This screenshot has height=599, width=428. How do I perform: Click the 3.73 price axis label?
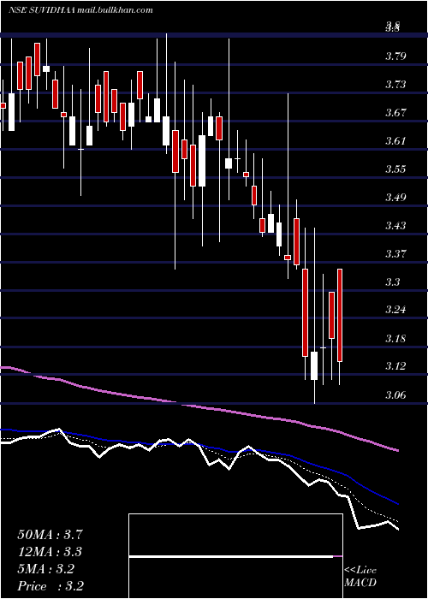point(395,85)
